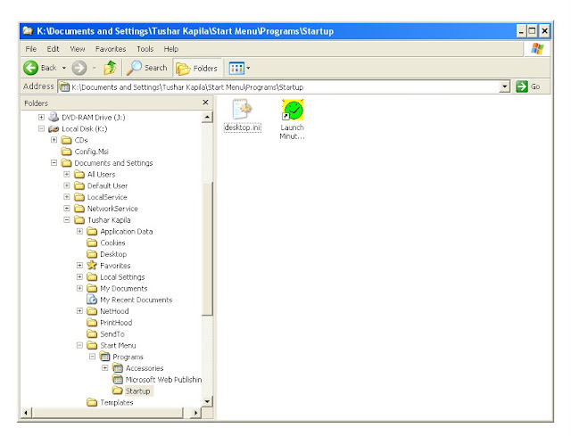The width and height of the screenshot is (571, 436).
Task: Click the Back navigation arrow icon
Action: 29,68
